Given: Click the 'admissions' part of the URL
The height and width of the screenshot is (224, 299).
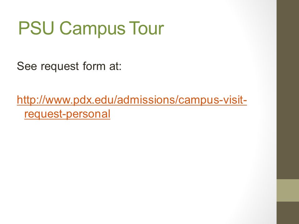Looking at the screenshot, I should tap(146, 100).
